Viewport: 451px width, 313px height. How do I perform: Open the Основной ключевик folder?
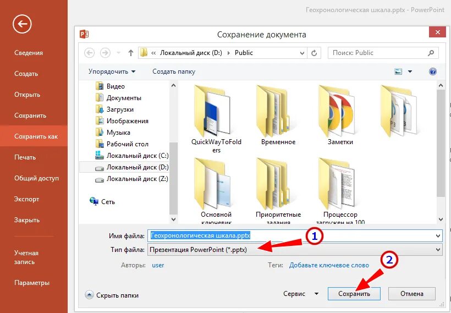point(216,191)
